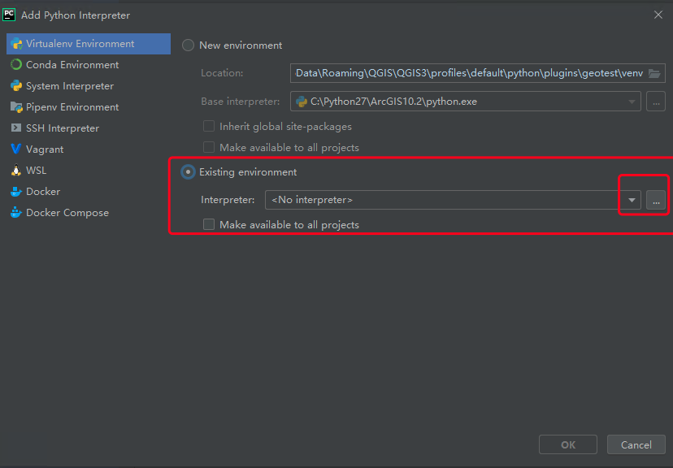Select the SSH Interpreter icon

pos(16,128)
